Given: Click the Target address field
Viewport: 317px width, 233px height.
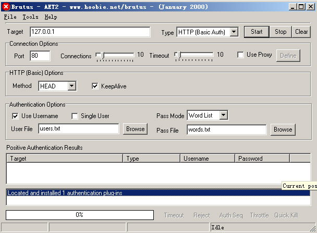Looking at the screenshot, I should coord(90,32).
